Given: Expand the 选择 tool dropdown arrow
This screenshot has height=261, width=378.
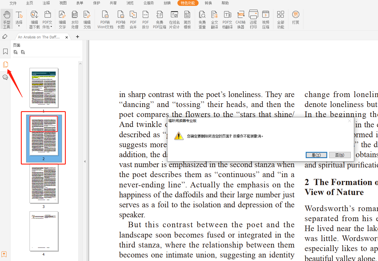Looking at the screenshot, I should (x=19, y=26).
